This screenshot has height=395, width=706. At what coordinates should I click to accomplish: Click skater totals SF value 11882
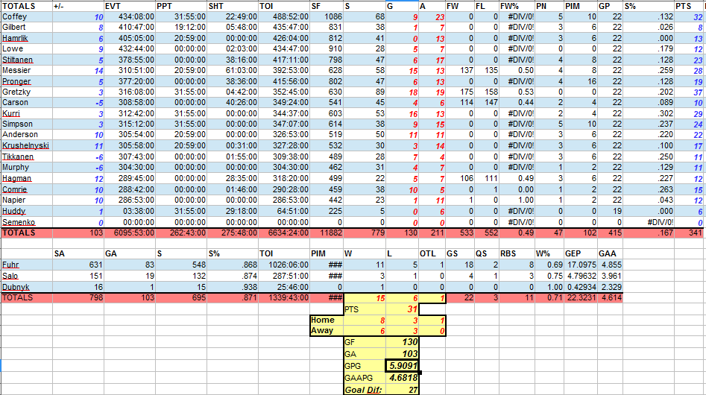point(327,233)
